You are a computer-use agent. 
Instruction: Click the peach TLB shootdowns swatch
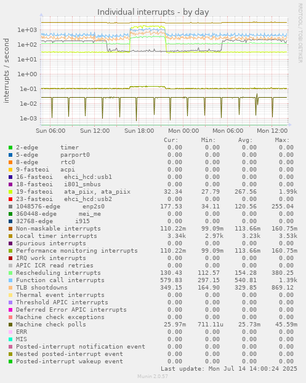point(10,288)
